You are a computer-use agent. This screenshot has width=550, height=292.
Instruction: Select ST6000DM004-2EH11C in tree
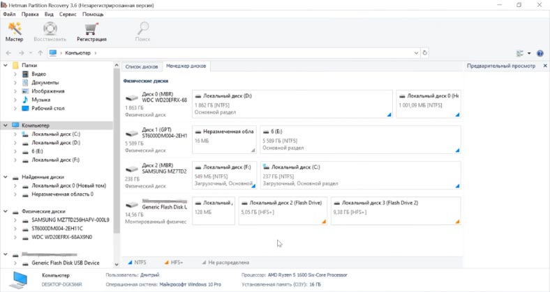pyautogui.click(x=57, y=229)
